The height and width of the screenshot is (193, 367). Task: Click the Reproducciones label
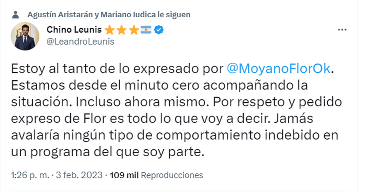point(172,175)
